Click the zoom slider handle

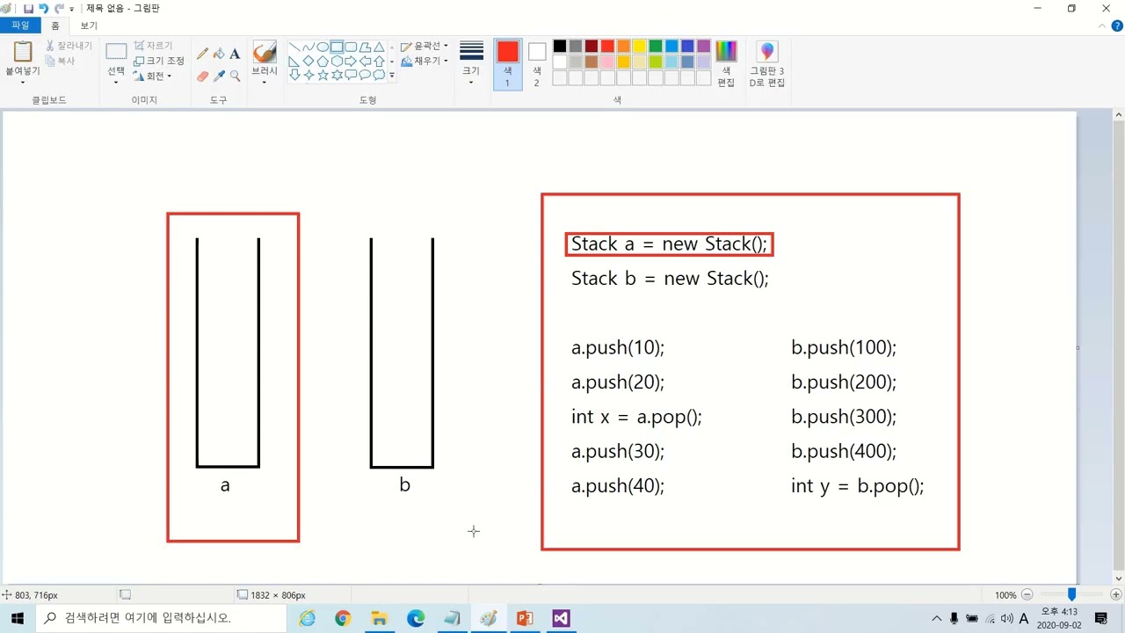(1071, 595)
